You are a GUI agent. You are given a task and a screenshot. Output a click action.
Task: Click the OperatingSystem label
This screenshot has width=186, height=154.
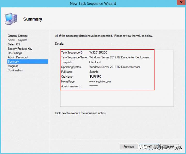point(72,67)
